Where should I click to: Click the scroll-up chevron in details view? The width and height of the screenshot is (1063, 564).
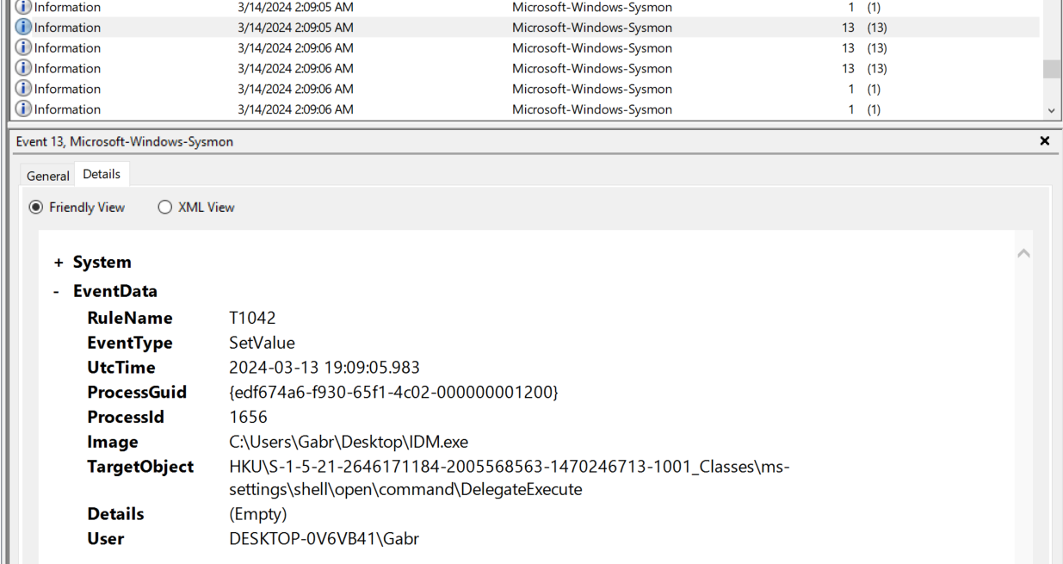1023,253
